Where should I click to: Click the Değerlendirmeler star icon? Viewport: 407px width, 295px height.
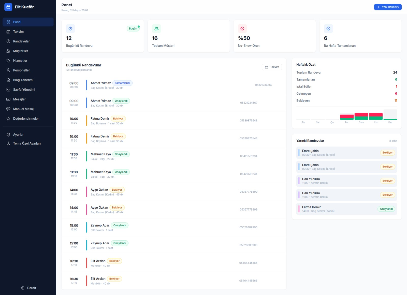pyautogui.click(x=8, y=119)
